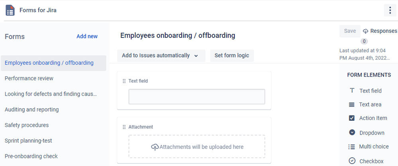The height and width of the screenshot is (166, 398).
Task: Expand Add to Issues automatically dropdown
Action: pyautogui.click(x=161, y=56)
